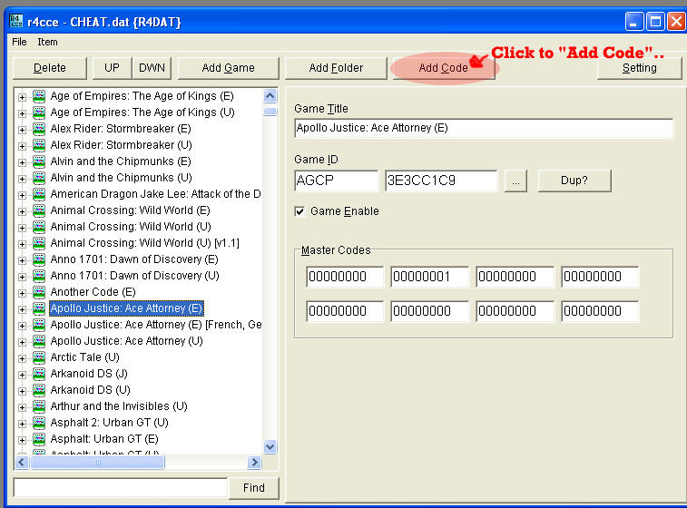Click the game icon beside Arkanoid DS (J)

tap(39, 374)
